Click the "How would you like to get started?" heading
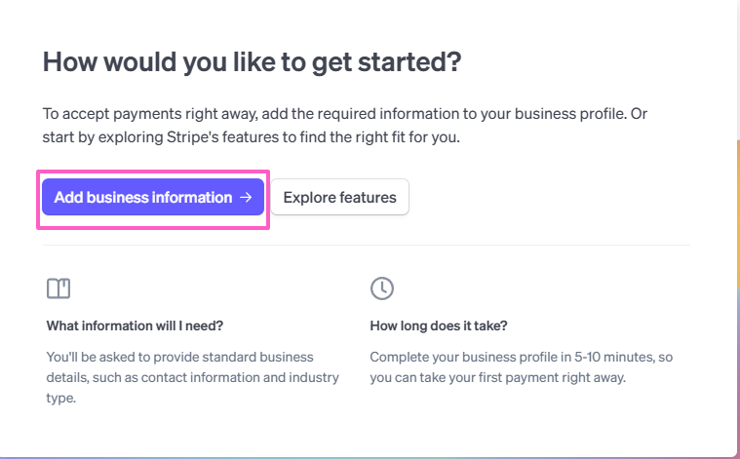The image size is (740, 459). point(252,62)
